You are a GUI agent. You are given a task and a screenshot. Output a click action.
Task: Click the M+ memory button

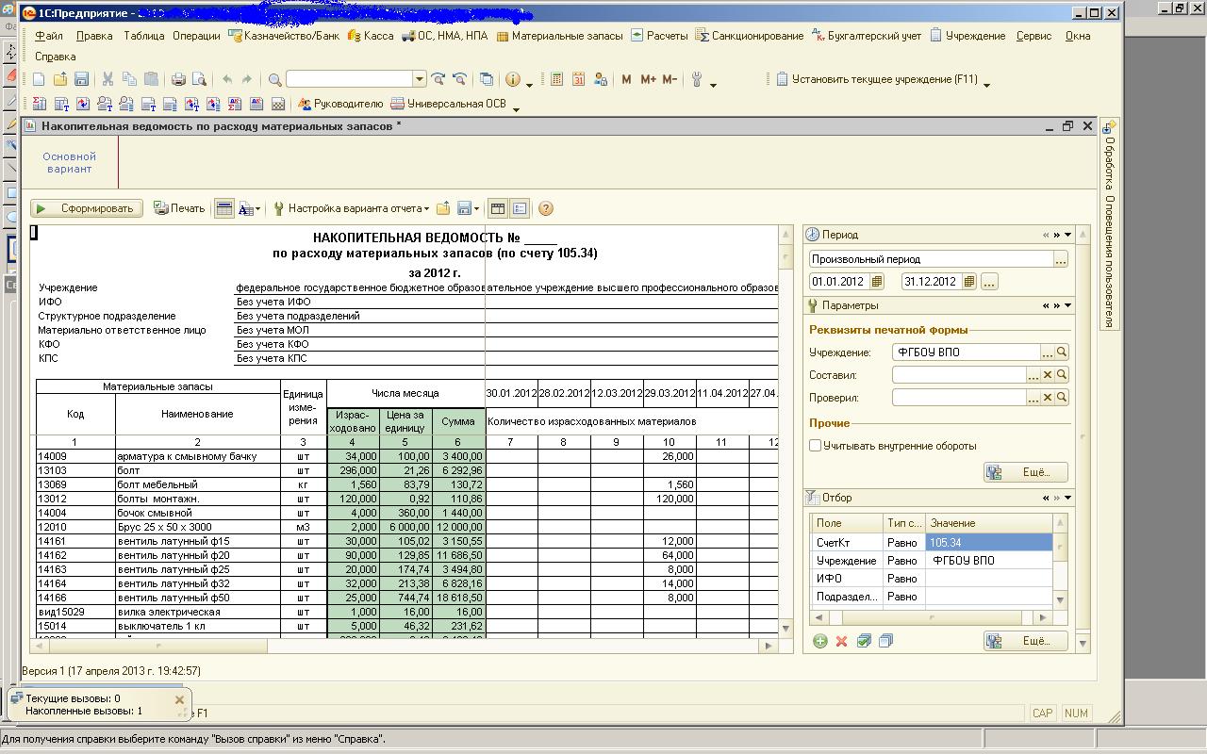[648, 80]
